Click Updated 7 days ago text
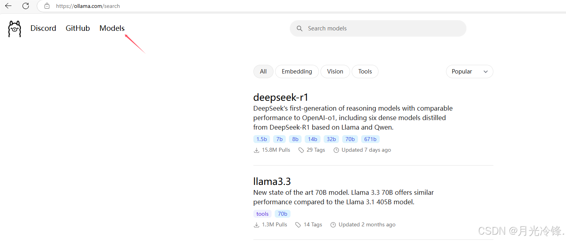The image size is (566, 241). pos(366,150)
